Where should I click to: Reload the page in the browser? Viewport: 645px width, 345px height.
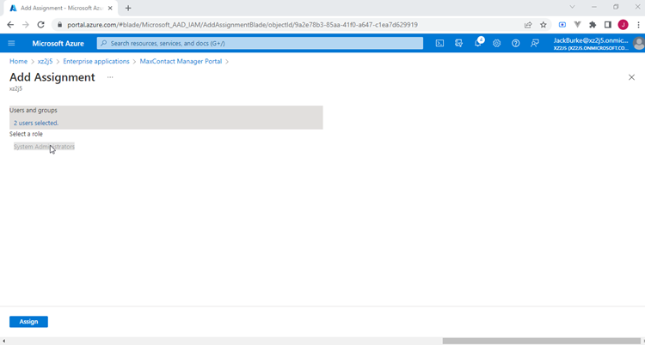(x=40, y=25)
